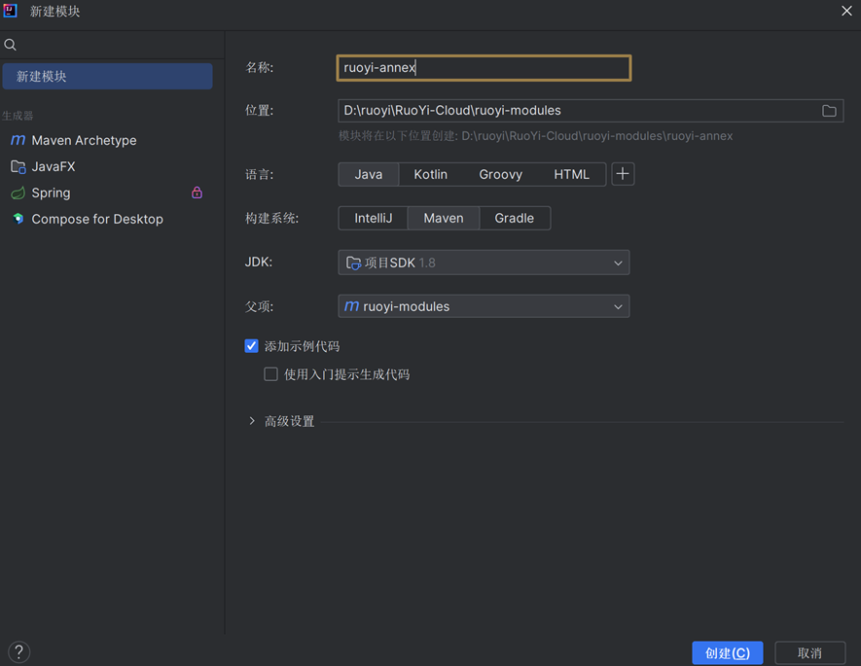Choose Kotlin as the language
This screenshot has height=666, width=861.
pyautogui.click(x=430, y=174)
